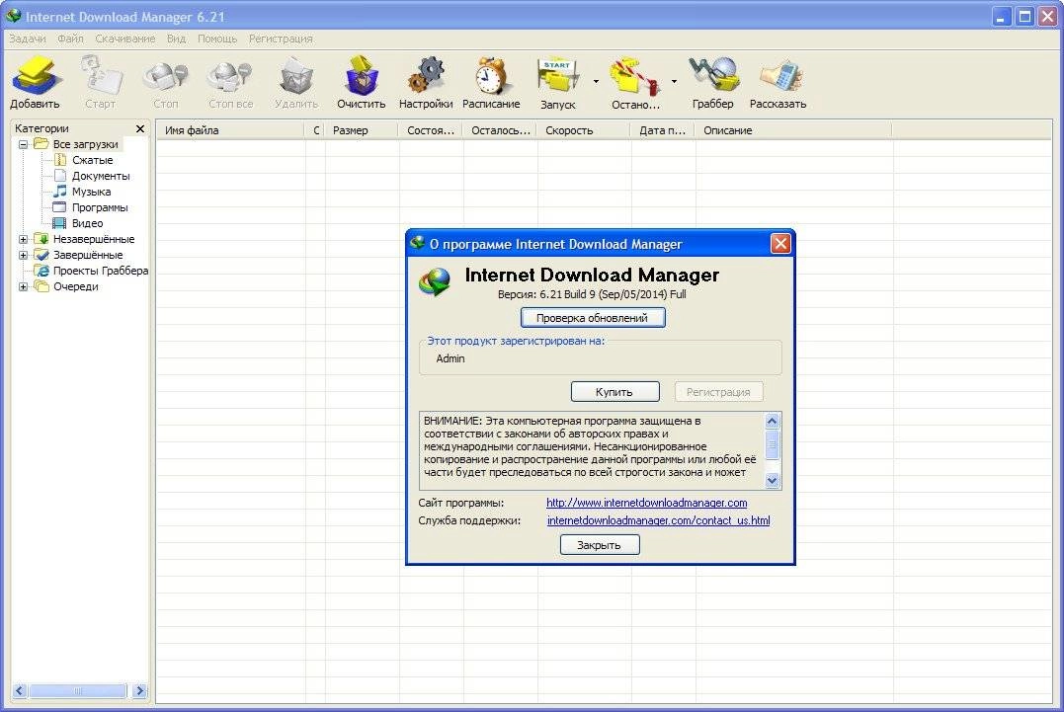Select the Очереди folders icon

click(x=41, y=286)
